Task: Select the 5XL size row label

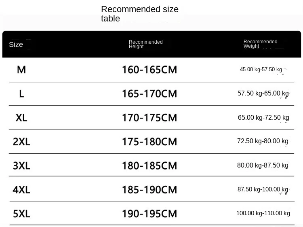Action: (x=21, y=214)
